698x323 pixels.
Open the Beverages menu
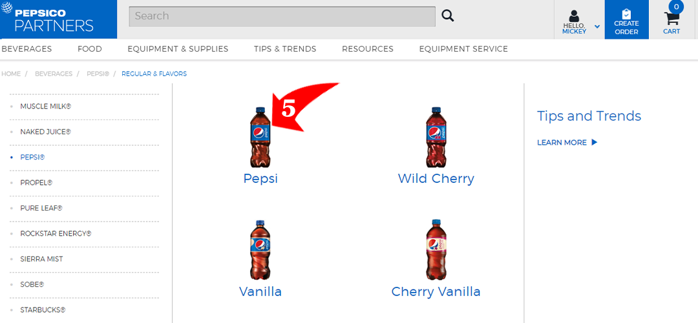[26, 49]
